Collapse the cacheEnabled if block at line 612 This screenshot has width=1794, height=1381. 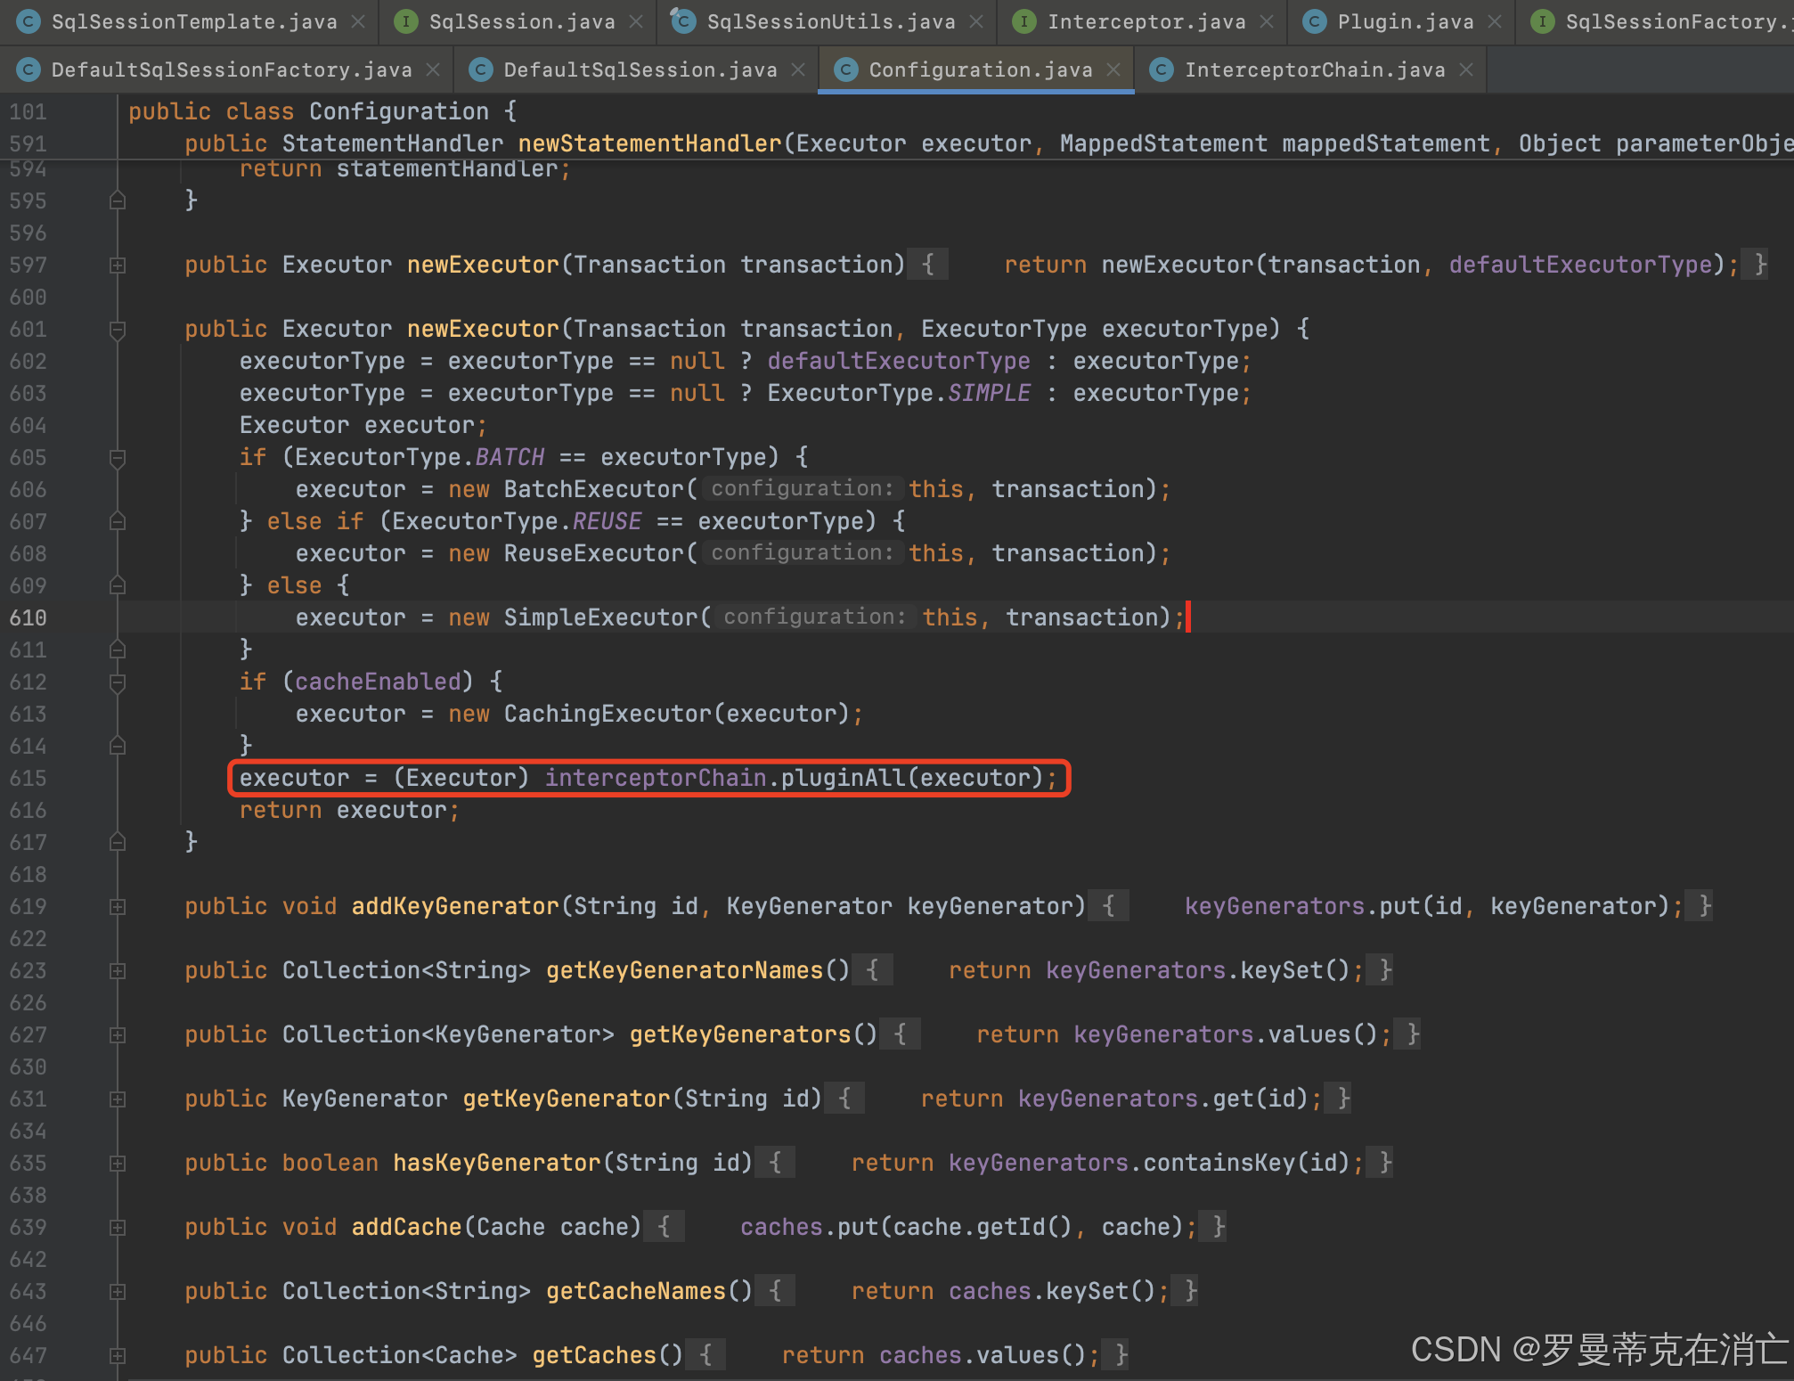point(117,682)
